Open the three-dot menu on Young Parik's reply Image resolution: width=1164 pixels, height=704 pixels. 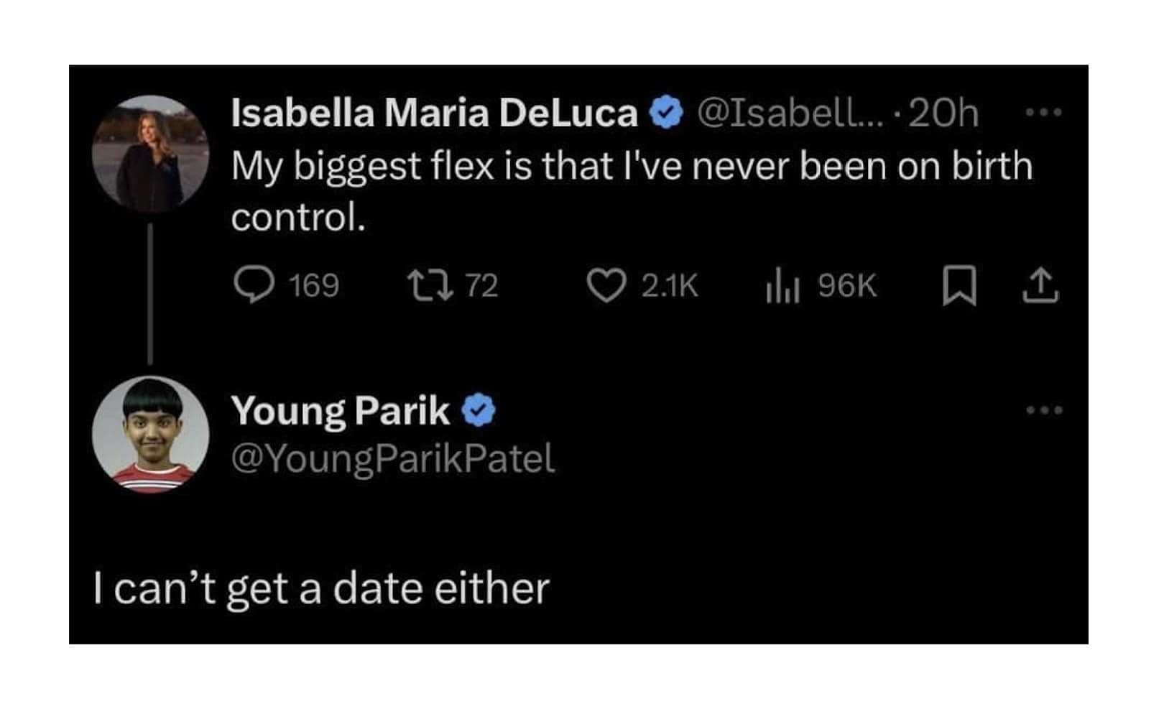tap(1043, 410)
